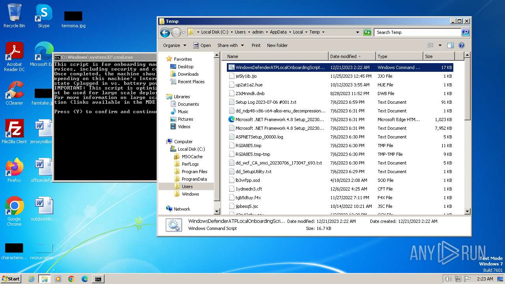Image resolution: width=505 pixels, height=284 pixels.
Task: Select Setup Log 2023-07-06 #001.txt
Action: point(266,102)
